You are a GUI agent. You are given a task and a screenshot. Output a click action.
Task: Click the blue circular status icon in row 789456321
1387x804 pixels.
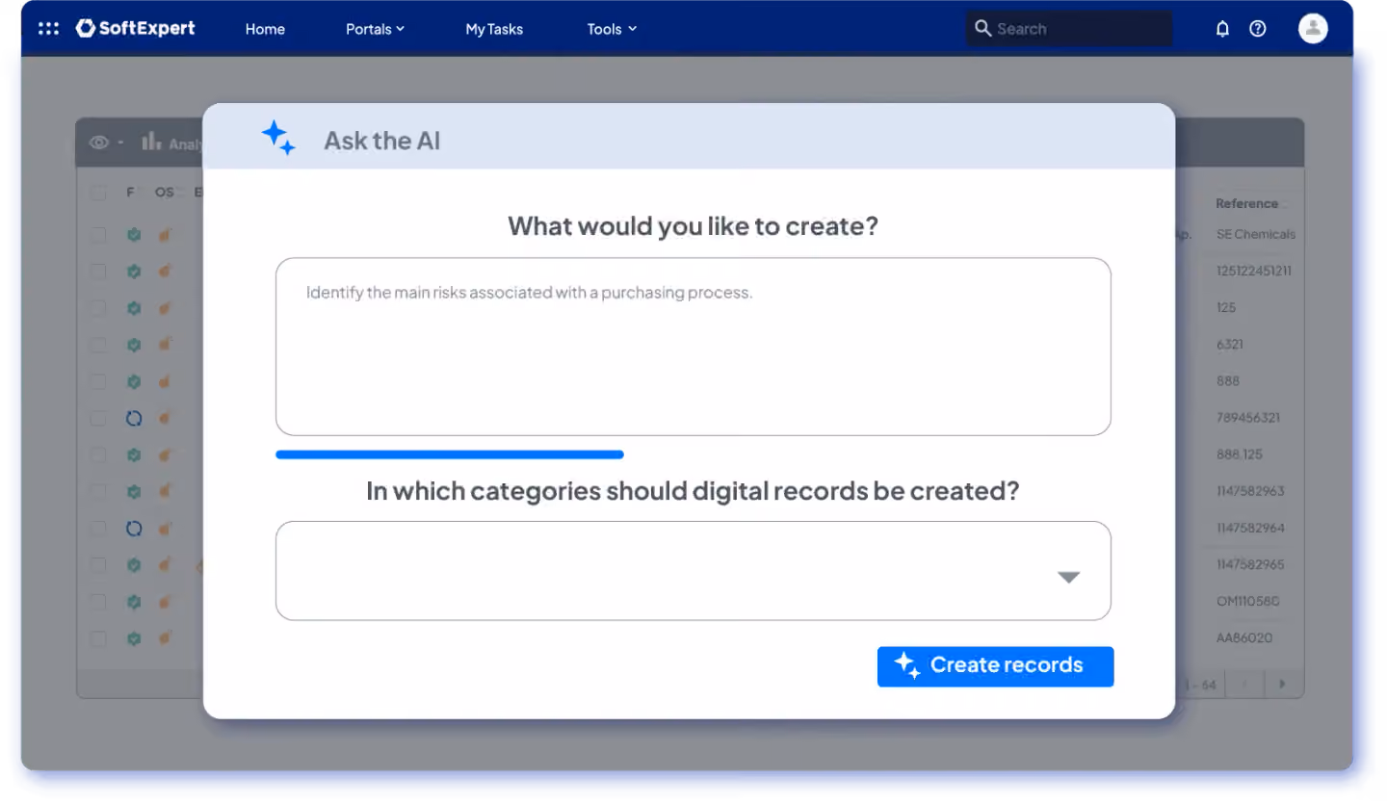[x=134, y=418]
